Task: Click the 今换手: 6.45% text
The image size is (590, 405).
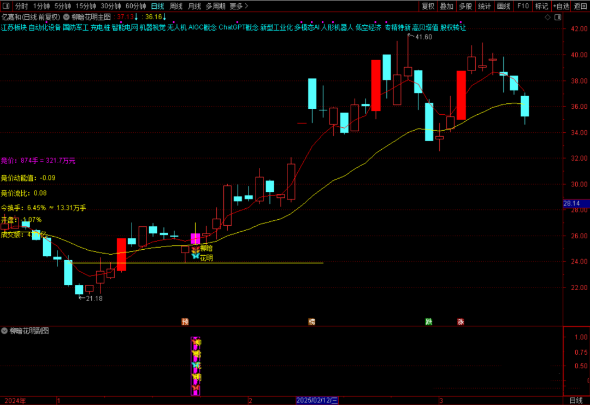Action: pyautogui.click(x=23, y=208)
